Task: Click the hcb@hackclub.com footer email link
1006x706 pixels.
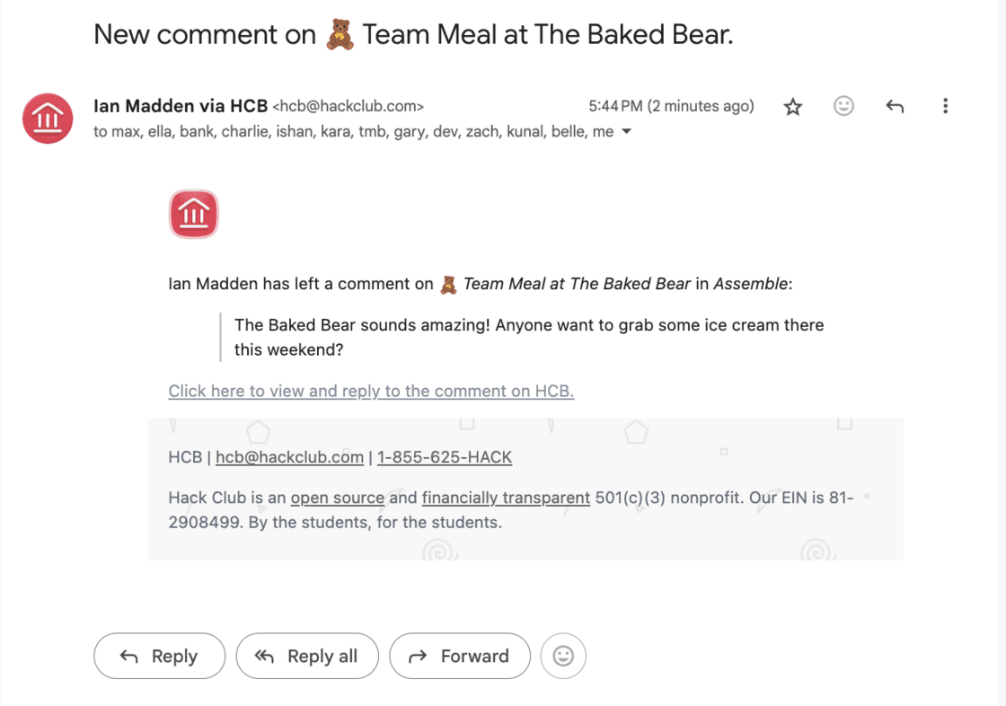Action: (289, 457)
